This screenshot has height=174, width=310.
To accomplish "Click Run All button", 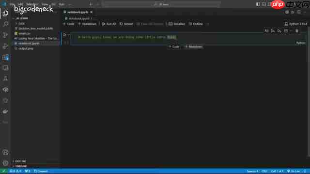I will click(108, 24).
